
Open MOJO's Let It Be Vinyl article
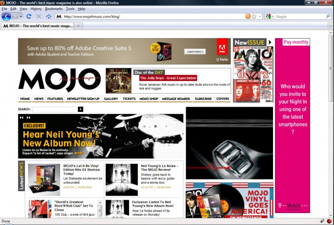point(81,170)
